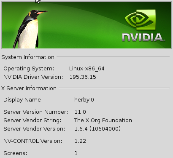Select the NV-CONTROL value "1.22"
This screenshot has height=158, width=173.
click(80, 141)
